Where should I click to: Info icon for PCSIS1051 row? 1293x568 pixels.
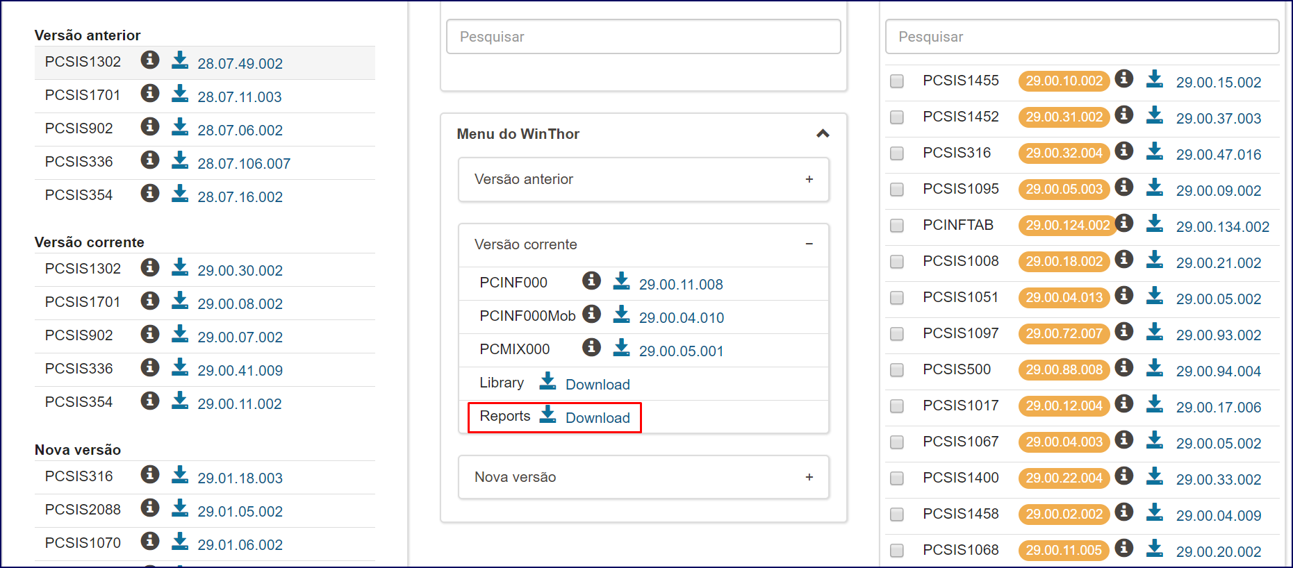point(1124,295)
